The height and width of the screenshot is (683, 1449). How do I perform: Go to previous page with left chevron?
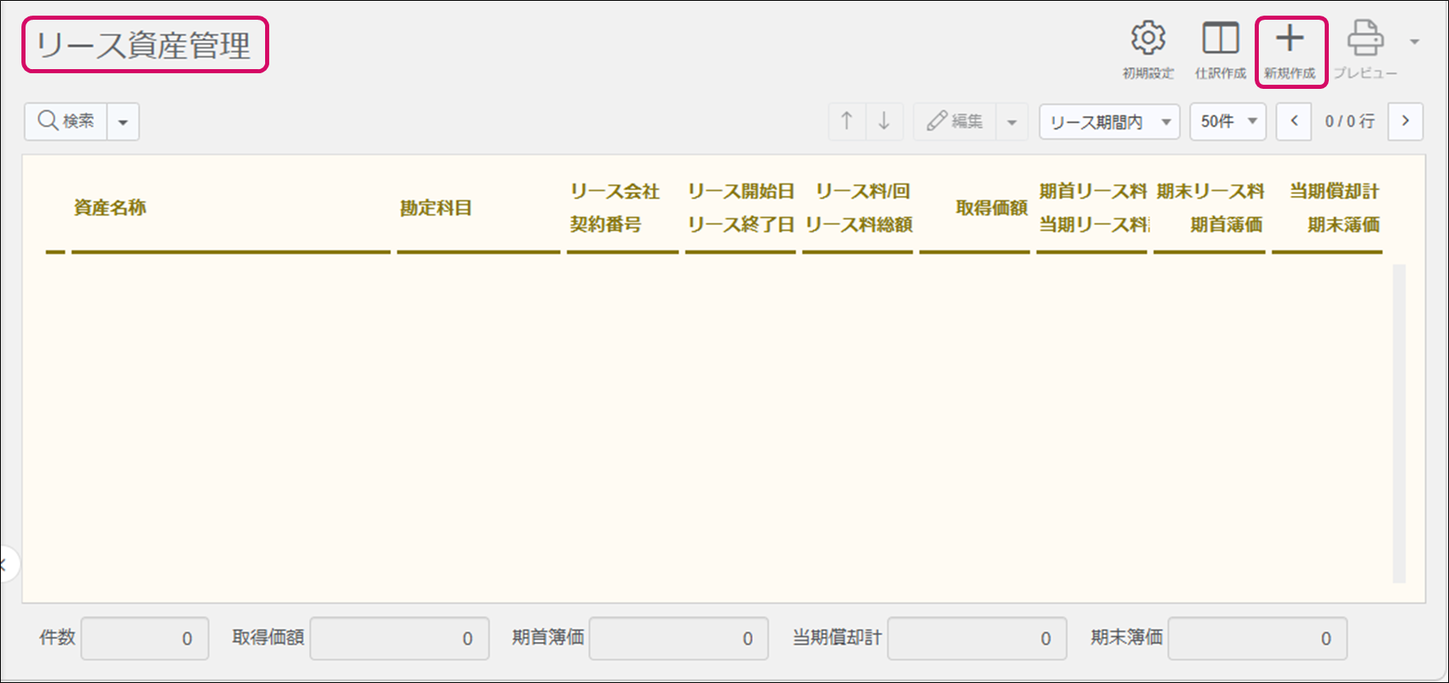coord(1293,122)
